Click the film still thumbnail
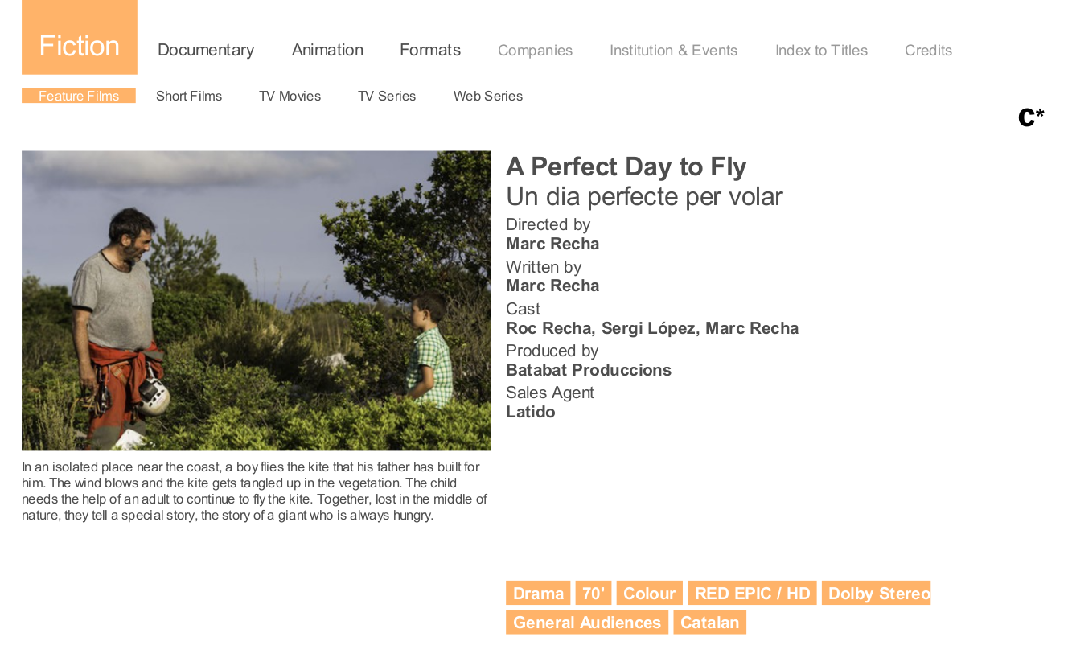 (x=256, y=301)
